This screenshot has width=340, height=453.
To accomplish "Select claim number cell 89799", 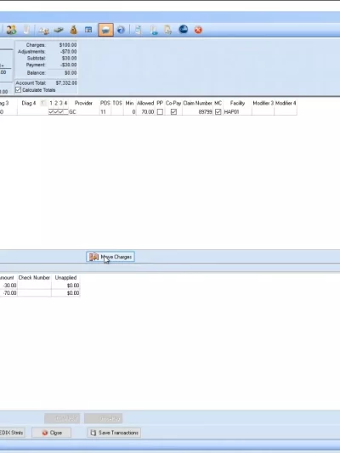I will click(197, 112).
